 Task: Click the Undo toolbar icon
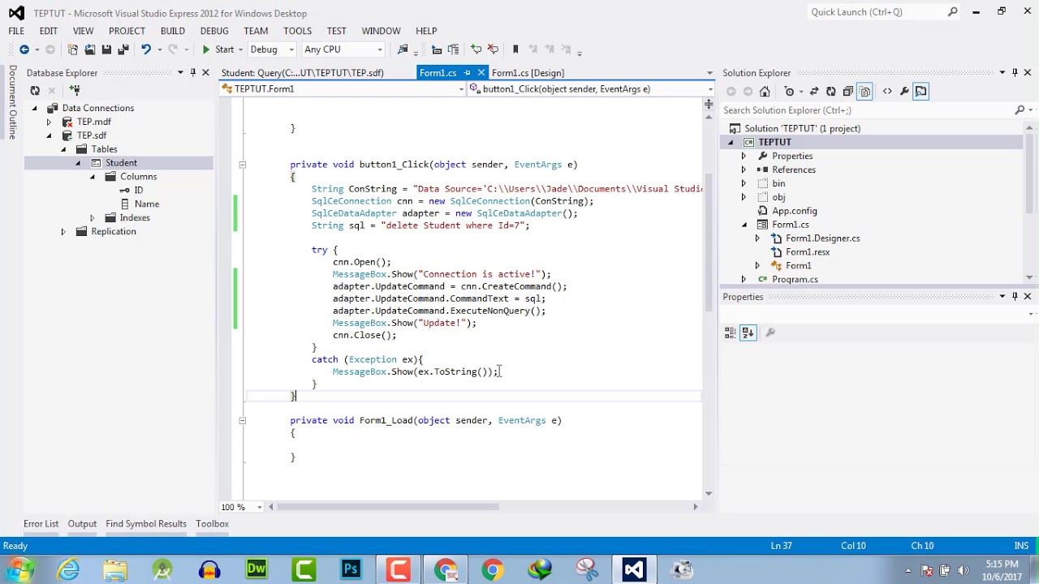[x=146, y=49]
